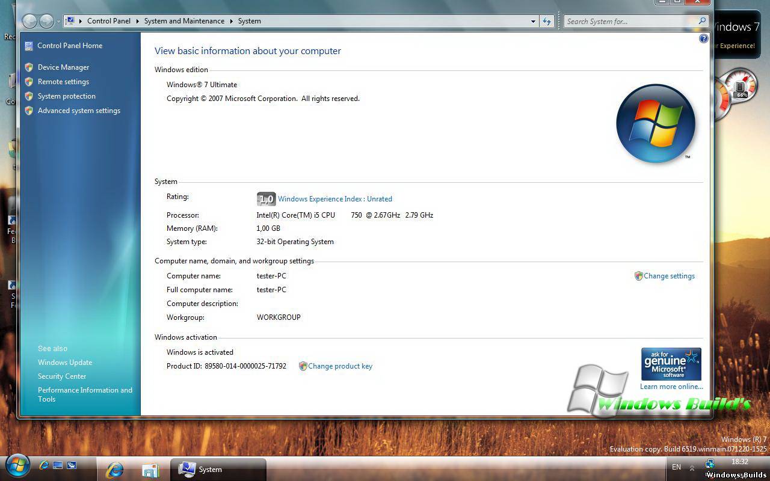The height and width of the screenshot is (481, 770).
Task: Open Control Panel Home link
Action: tap(70, 46)
